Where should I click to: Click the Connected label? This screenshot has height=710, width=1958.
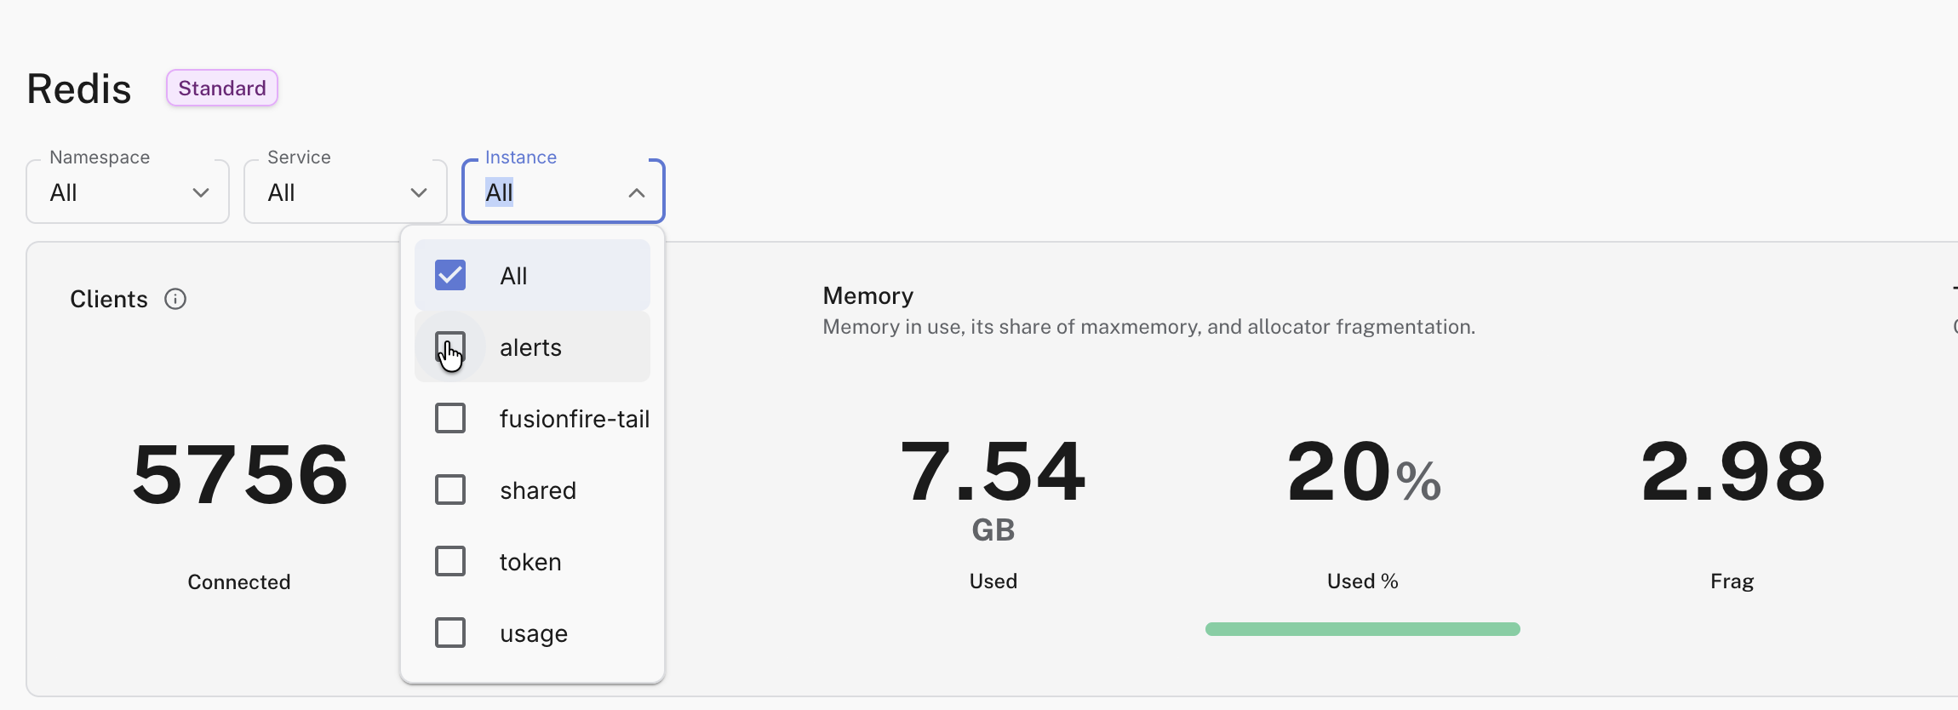click(239, 581)
